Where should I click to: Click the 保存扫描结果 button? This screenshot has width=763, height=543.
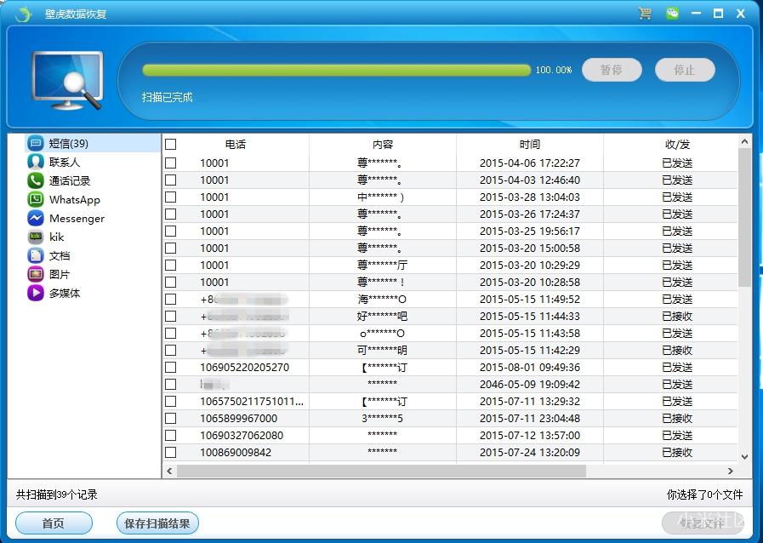[x=157, y=523]
